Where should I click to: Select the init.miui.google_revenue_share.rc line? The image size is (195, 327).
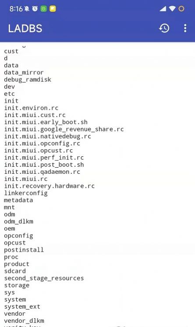tap(64, 129)
